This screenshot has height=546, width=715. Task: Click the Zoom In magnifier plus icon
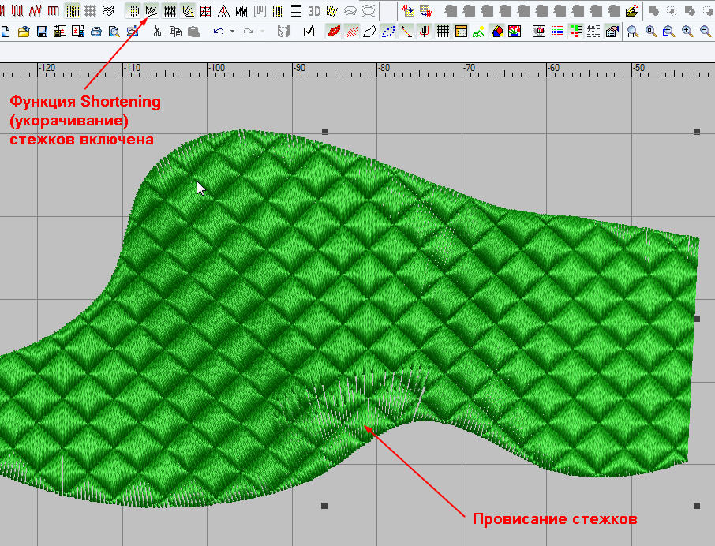[x=687, y=32]
